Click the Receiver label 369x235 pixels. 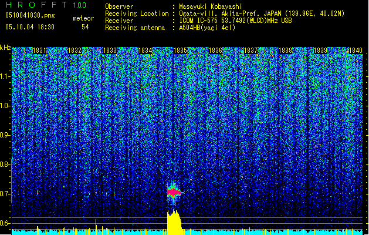tap(119, 21)
